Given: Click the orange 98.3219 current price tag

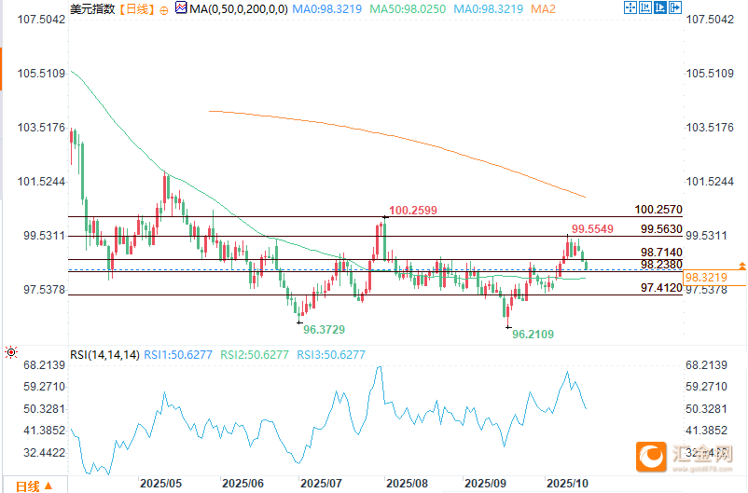Looking at the screenshot, I should [x=715, y=278].
